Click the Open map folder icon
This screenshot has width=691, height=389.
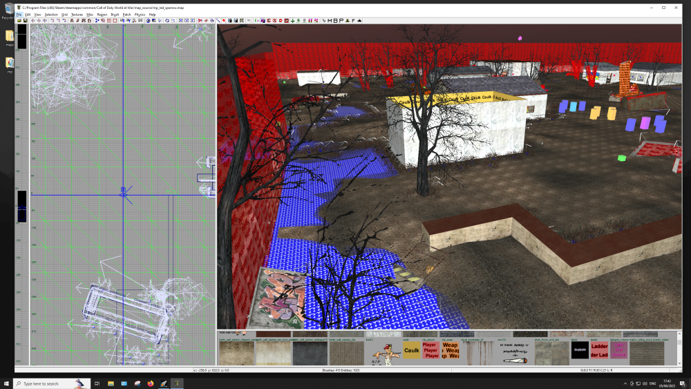point(19,20)
